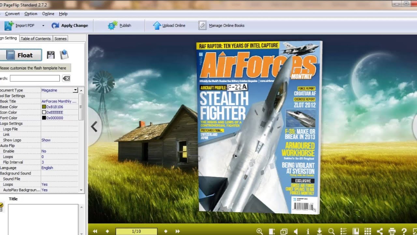Go to previous page with single-left arrow

pyautogui.click(x=107, y=231)
